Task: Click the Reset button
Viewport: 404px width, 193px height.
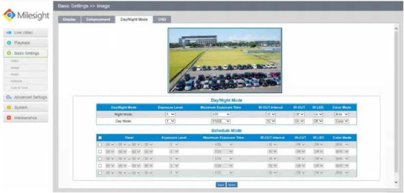Action: 232,185
